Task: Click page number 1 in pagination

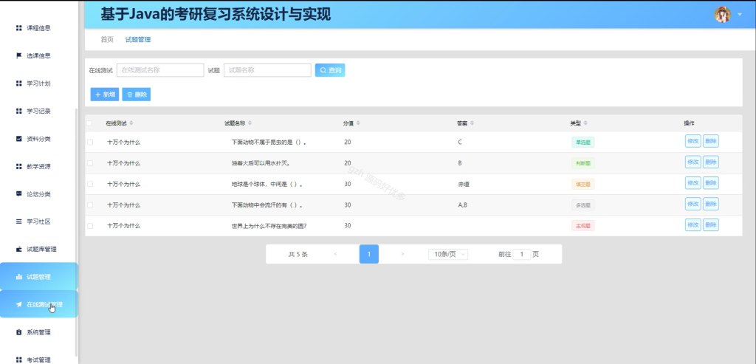Action: [x=369, y=254]
